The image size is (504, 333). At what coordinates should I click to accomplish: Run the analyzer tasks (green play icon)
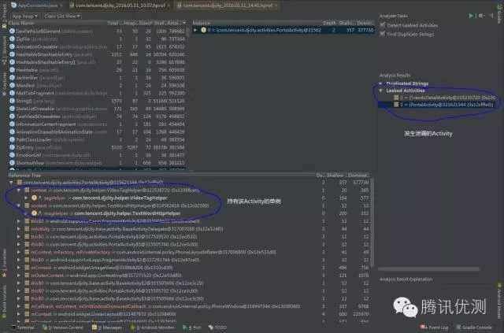[x=471, y=16]
